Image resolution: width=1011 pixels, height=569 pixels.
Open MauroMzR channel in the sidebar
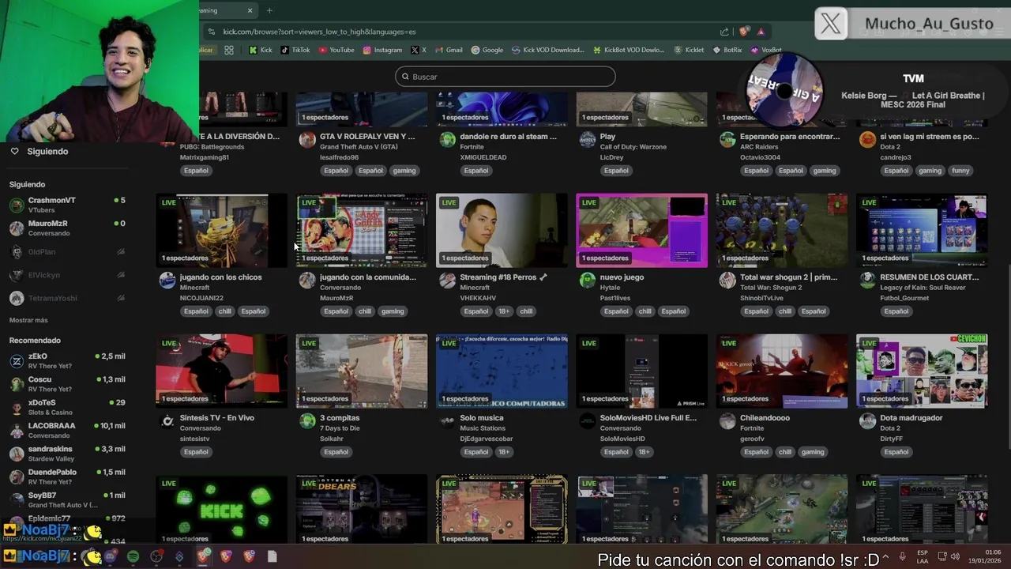coord(67,228)
